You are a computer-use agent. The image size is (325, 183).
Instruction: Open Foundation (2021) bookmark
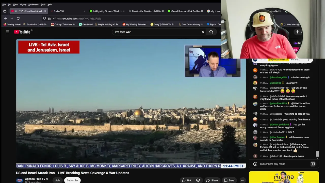(36, 24)
